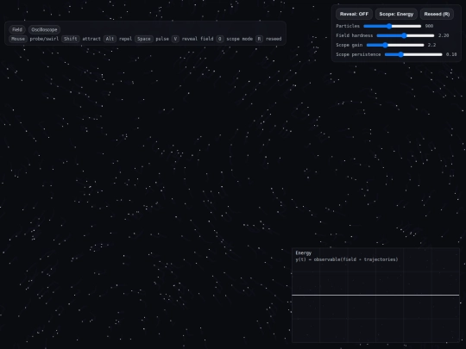Screen dimensions: 466x349
Task: Click the R key hint
Action: [x=259, y=39]
